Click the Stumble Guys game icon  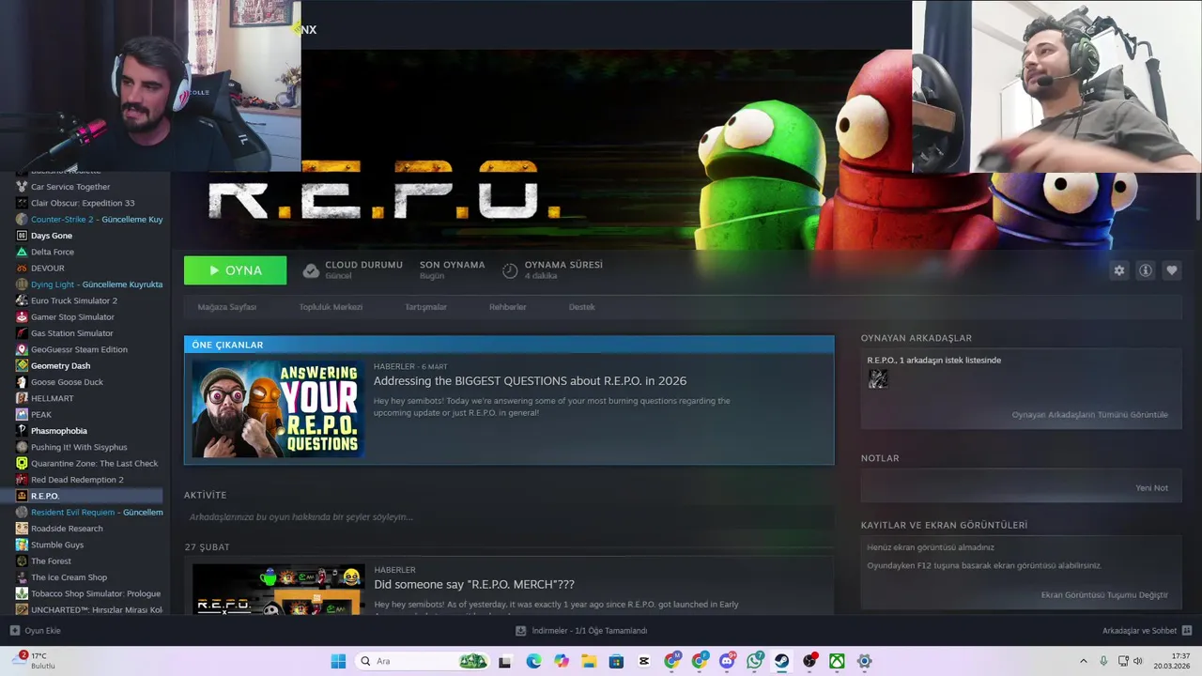pos(22,545)
